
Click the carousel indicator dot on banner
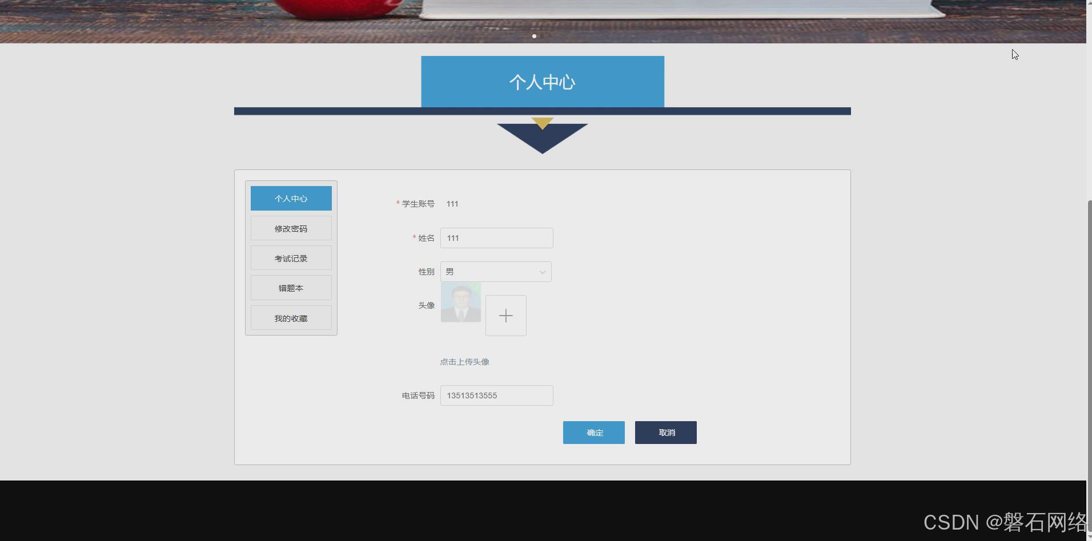click(x=534, y=36)
